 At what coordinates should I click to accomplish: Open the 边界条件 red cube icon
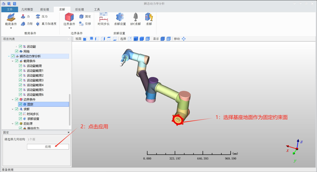(x=69, y=17)
